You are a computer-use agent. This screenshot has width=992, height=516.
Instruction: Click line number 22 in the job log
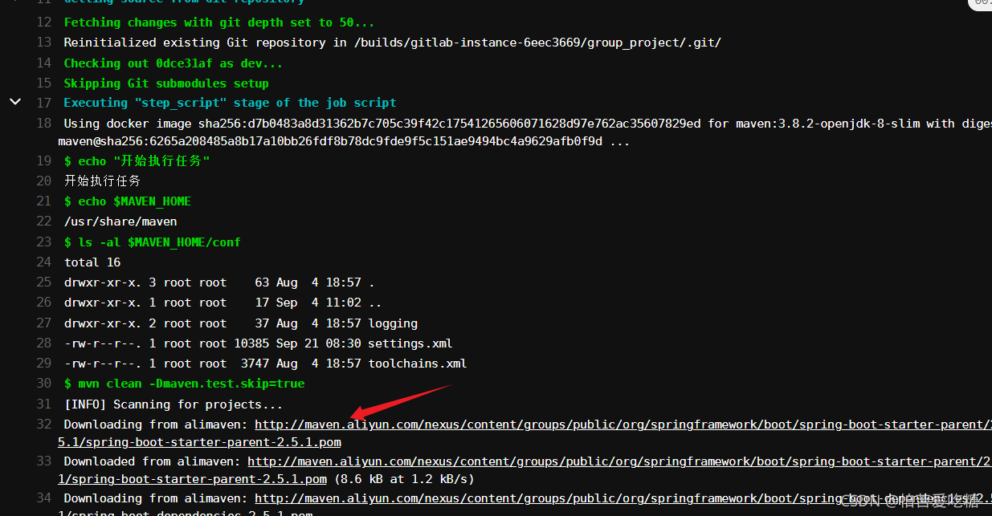(x=44, y=221)
